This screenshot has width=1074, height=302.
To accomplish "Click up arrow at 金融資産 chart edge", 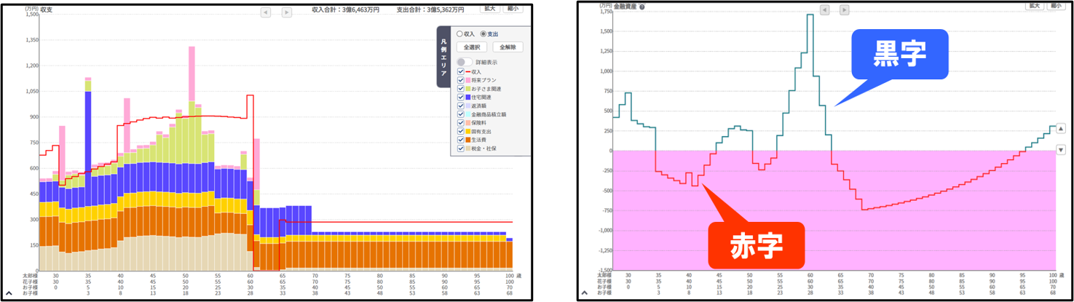I will 1061,127.
